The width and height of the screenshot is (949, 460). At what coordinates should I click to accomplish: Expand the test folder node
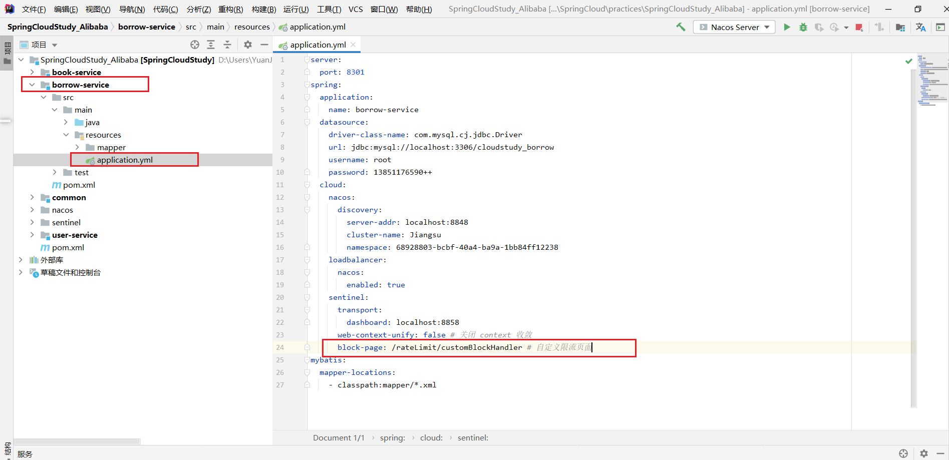[55, 172]
